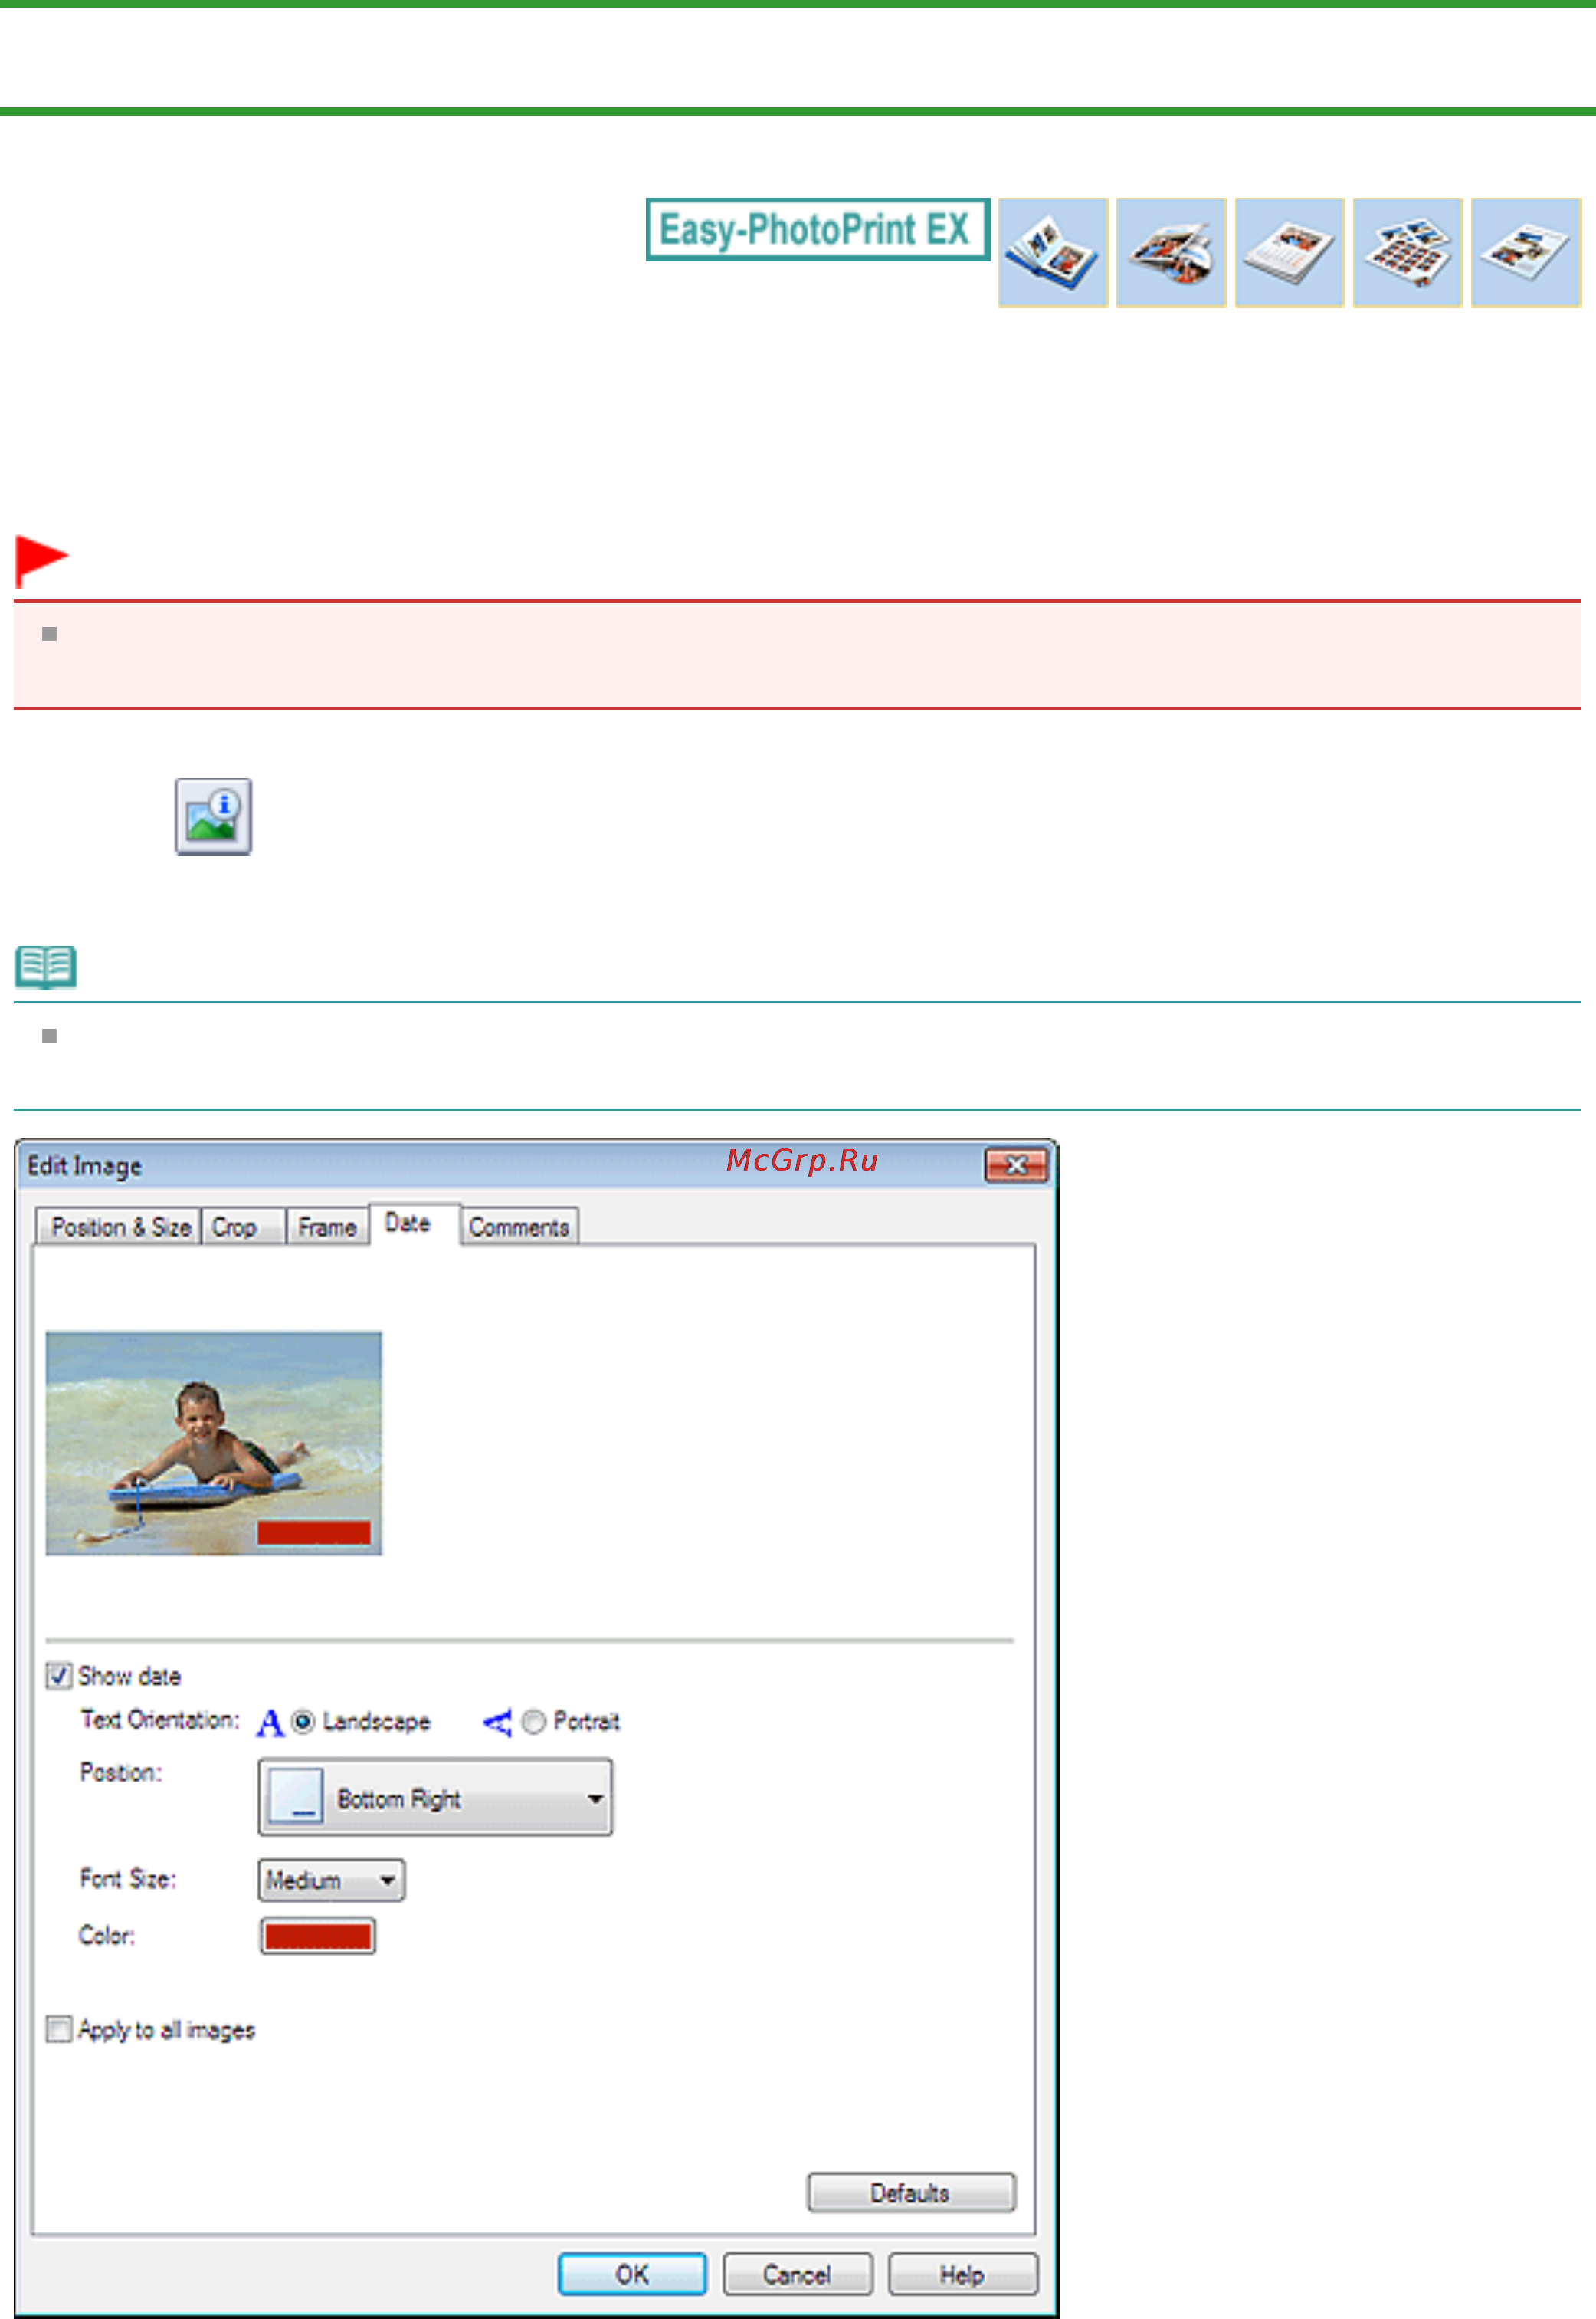Open the Disc Label icon with photos
1596x2319 pixels.
click(1171, 252)
